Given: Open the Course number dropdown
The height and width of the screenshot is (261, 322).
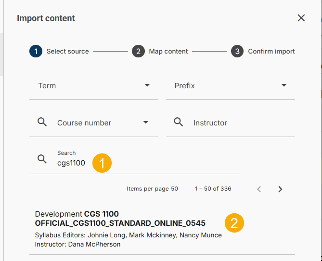Looking at the screenshot, I should coord(94,123).
